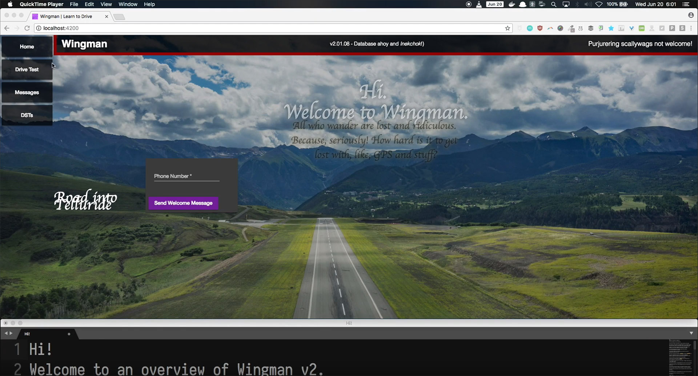Open the View menu in menu bar
698x376 pixels.
(106, 4)
